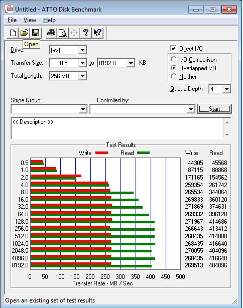Screen dimensions: 243x308
Task: Click inside the Description text box
Action: coord(117,128)
